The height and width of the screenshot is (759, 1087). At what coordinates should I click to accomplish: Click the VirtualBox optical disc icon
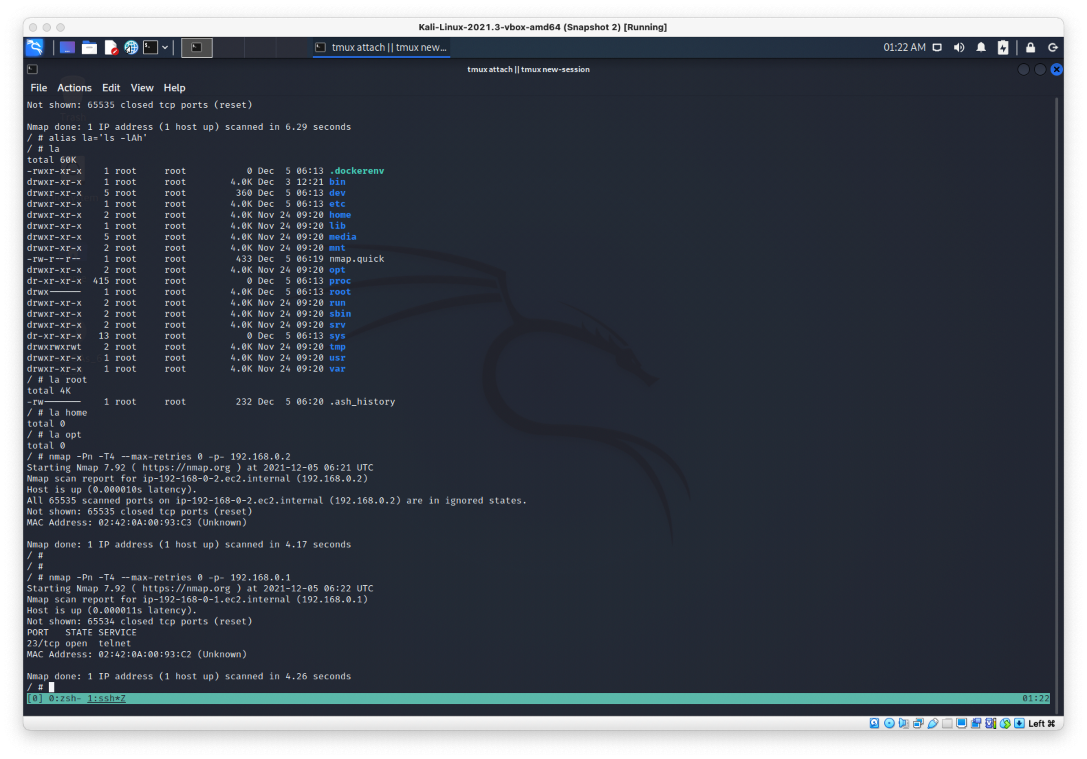tap(889, 723)
